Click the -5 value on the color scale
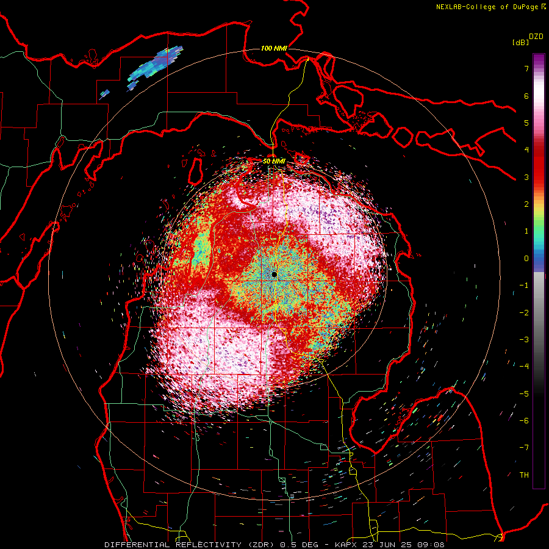 524,394
